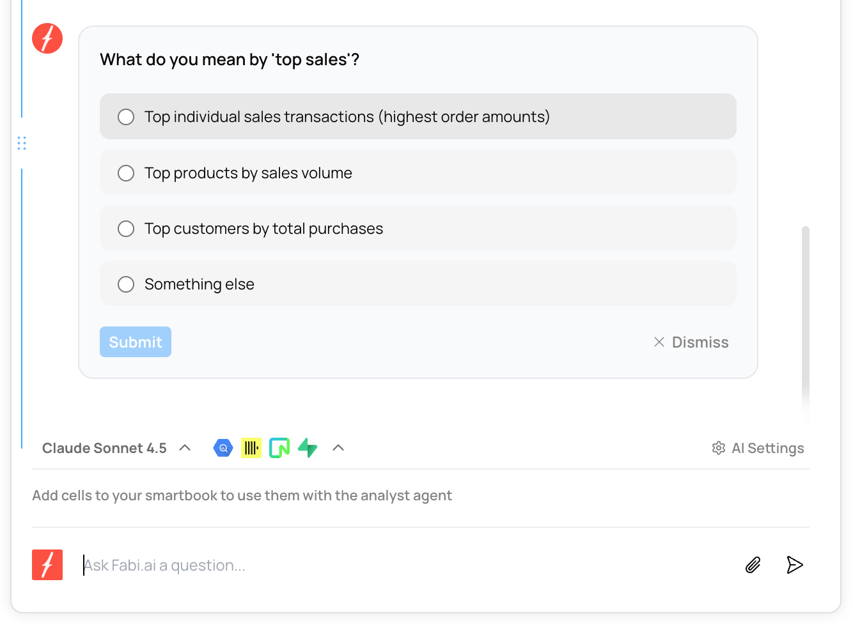Send the message with the arrow icon
Viewport: 853px width, 630px height.
tap(794, 565)
